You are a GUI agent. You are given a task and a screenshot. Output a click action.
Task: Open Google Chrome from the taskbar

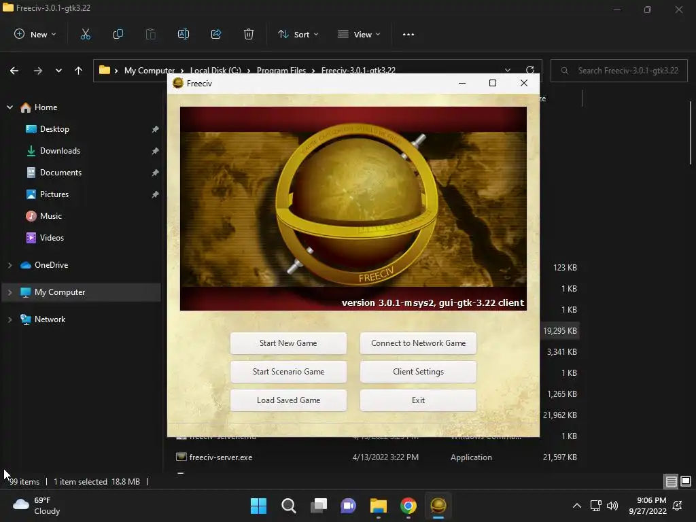coord(408,506)
